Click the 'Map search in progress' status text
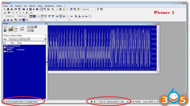 click(20, 102)
